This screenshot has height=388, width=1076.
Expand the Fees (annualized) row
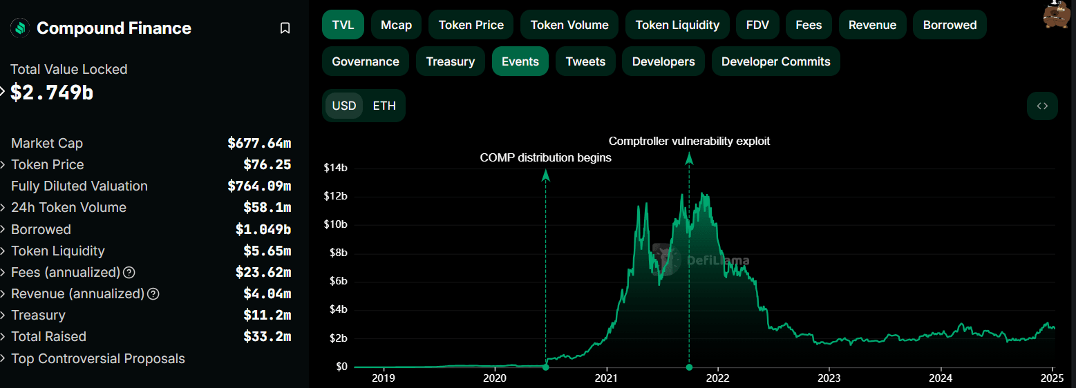pyautogui.click(x=3, y=272)
